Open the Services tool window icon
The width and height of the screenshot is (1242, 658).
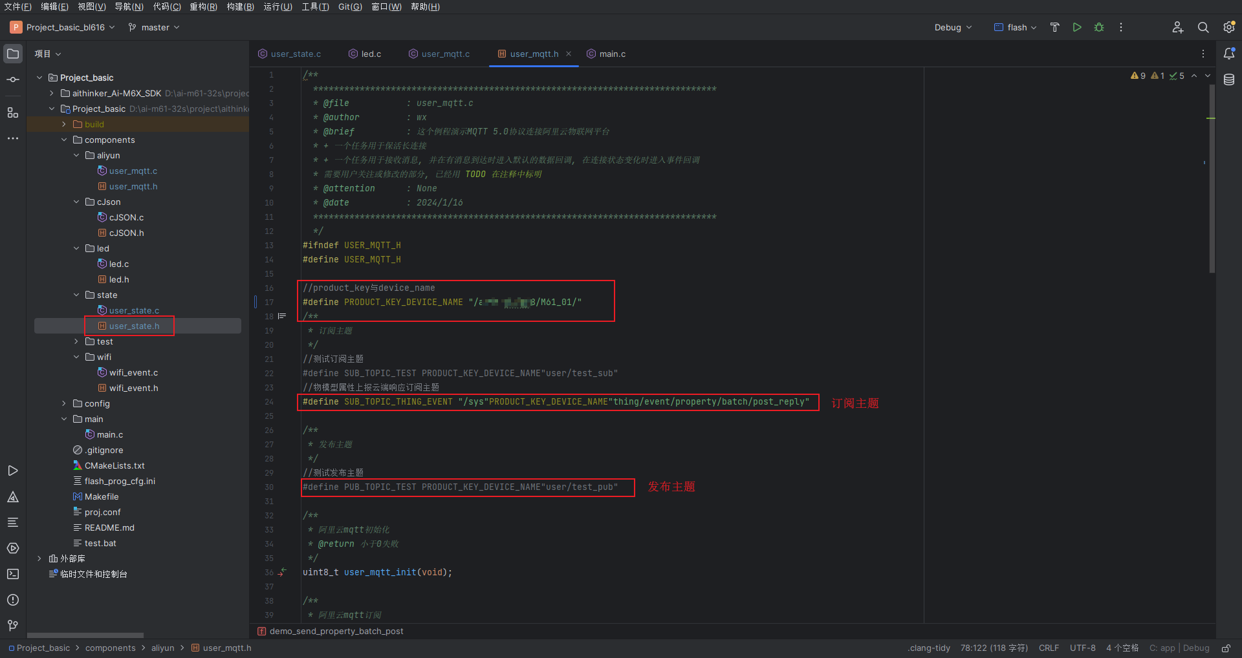click(x=13, y=548)
